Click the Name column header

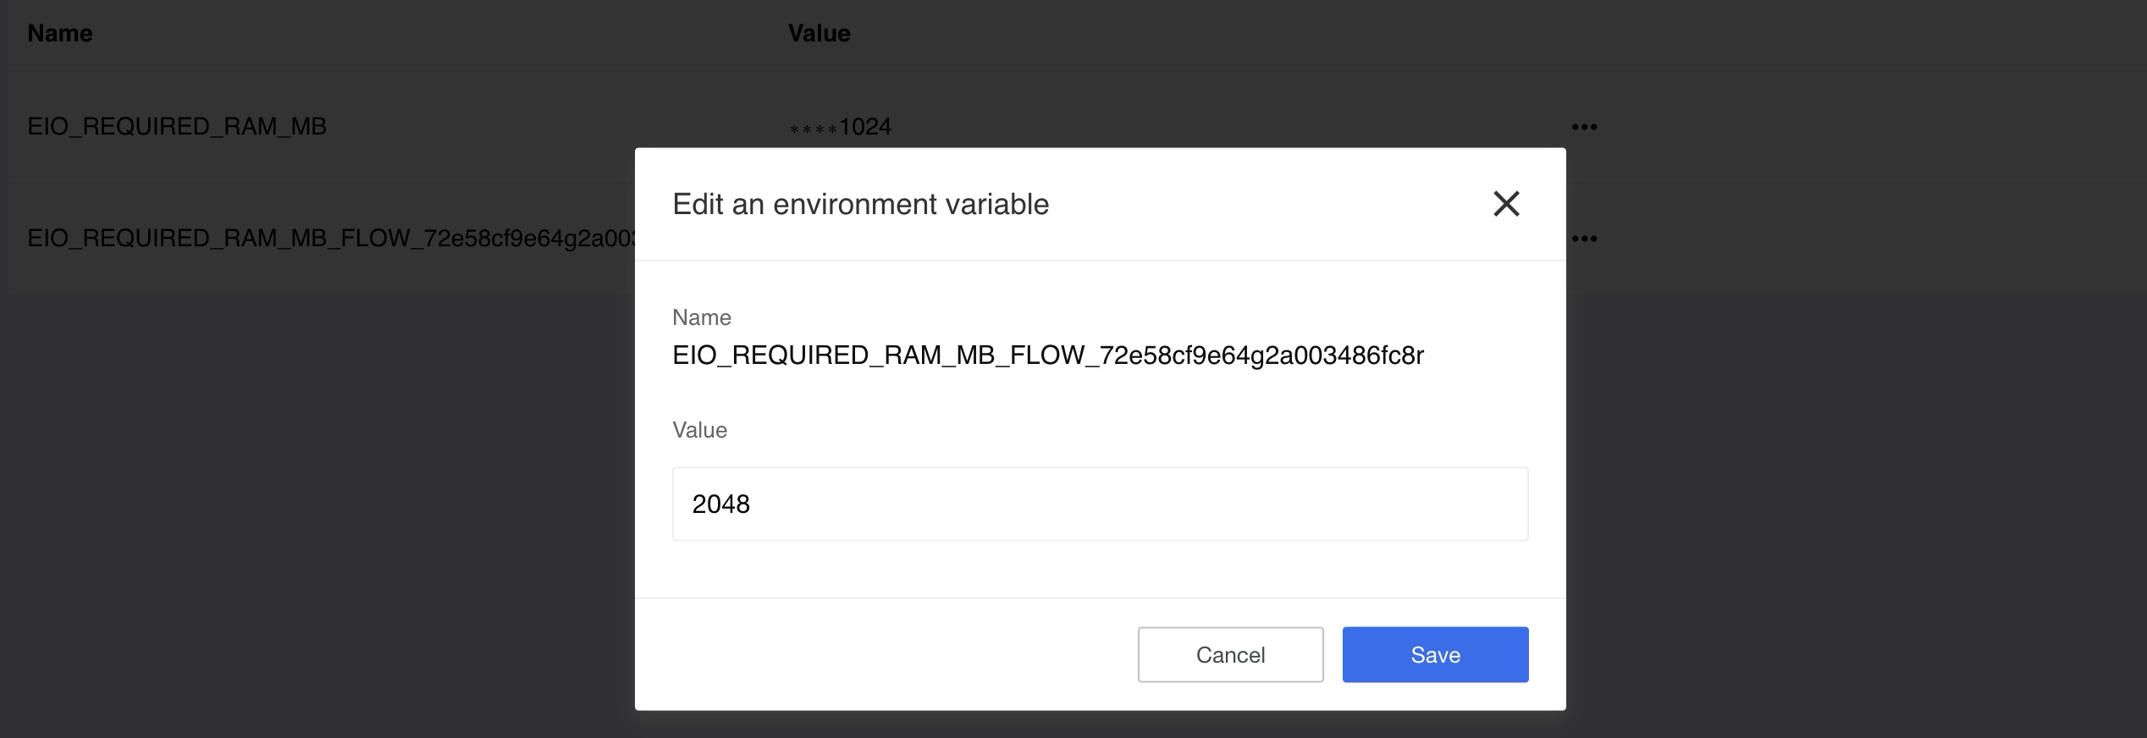[x=60, y=33]
